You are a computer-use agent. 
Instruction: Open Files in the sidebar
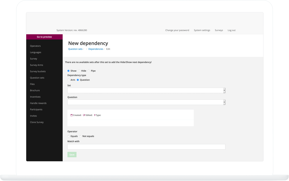32,84
